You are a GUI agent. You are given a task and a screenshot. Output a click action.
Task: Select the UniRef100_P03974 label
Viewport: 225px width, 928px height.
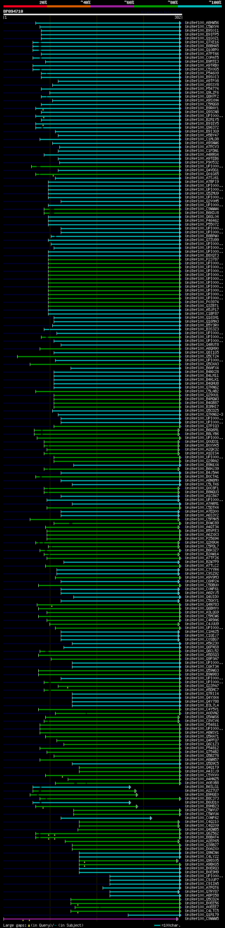tap(202, 302)
